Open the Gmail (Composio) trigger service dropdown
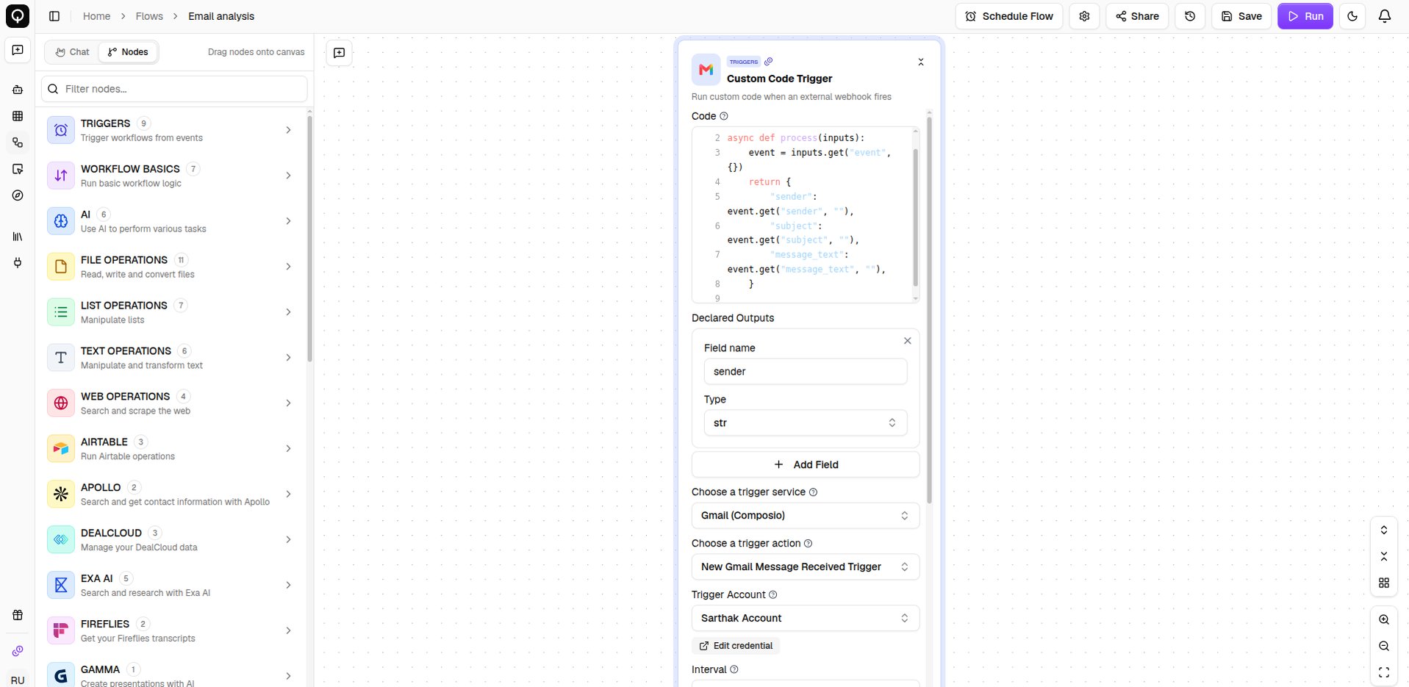The width and height of the screenshot is (1409, 687). click(x=806, y=516)
